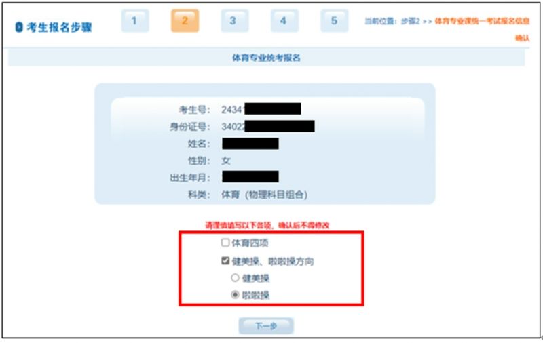Screen dimensions: 543x343
Task: Click the 当前位置 步骤2 breadcrumb text
Action: [392, 22]
